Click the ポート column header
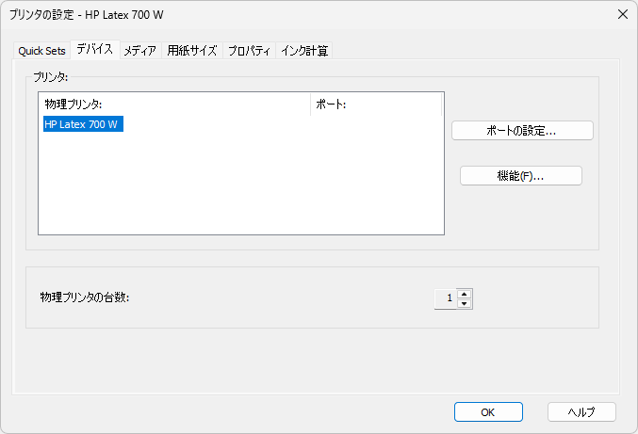Screen dimensions: 638x434 (376, 104)
